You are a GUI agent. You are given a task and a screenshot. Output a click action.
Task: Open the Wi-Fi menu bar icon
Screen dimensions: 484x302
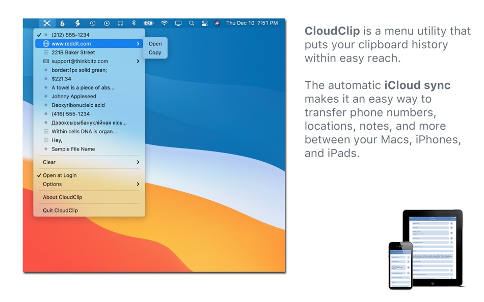(164, 23)
